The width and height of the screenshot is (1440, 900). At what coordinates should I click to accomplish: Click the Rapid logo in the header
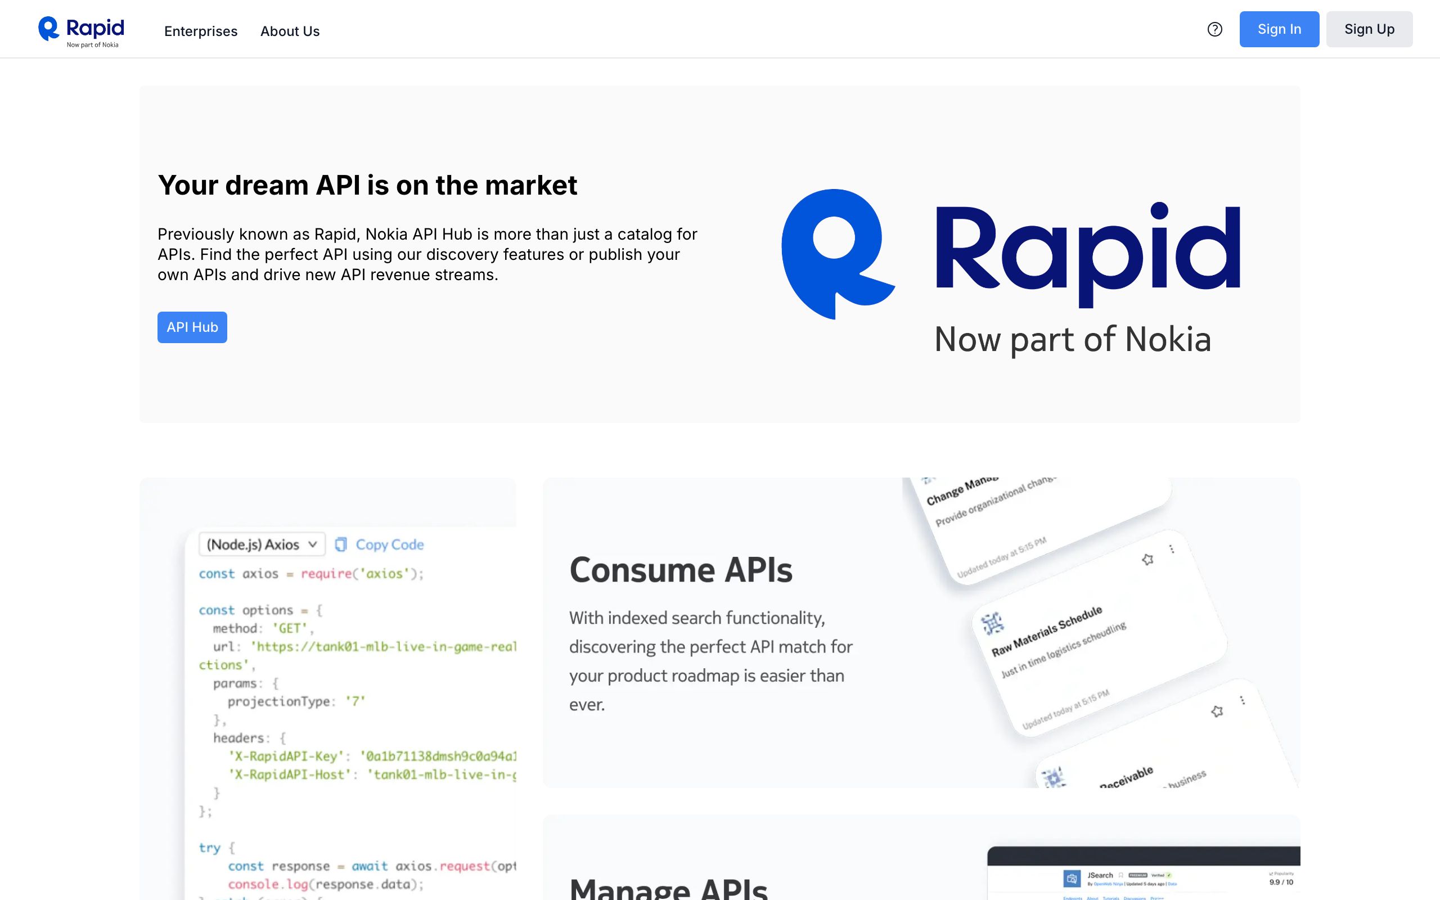(x=81, y=31)
